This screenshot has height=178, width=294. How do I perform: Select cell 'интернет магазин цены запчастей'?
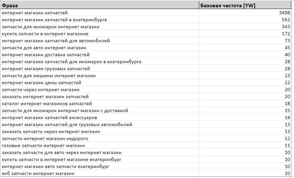point(99,83)
